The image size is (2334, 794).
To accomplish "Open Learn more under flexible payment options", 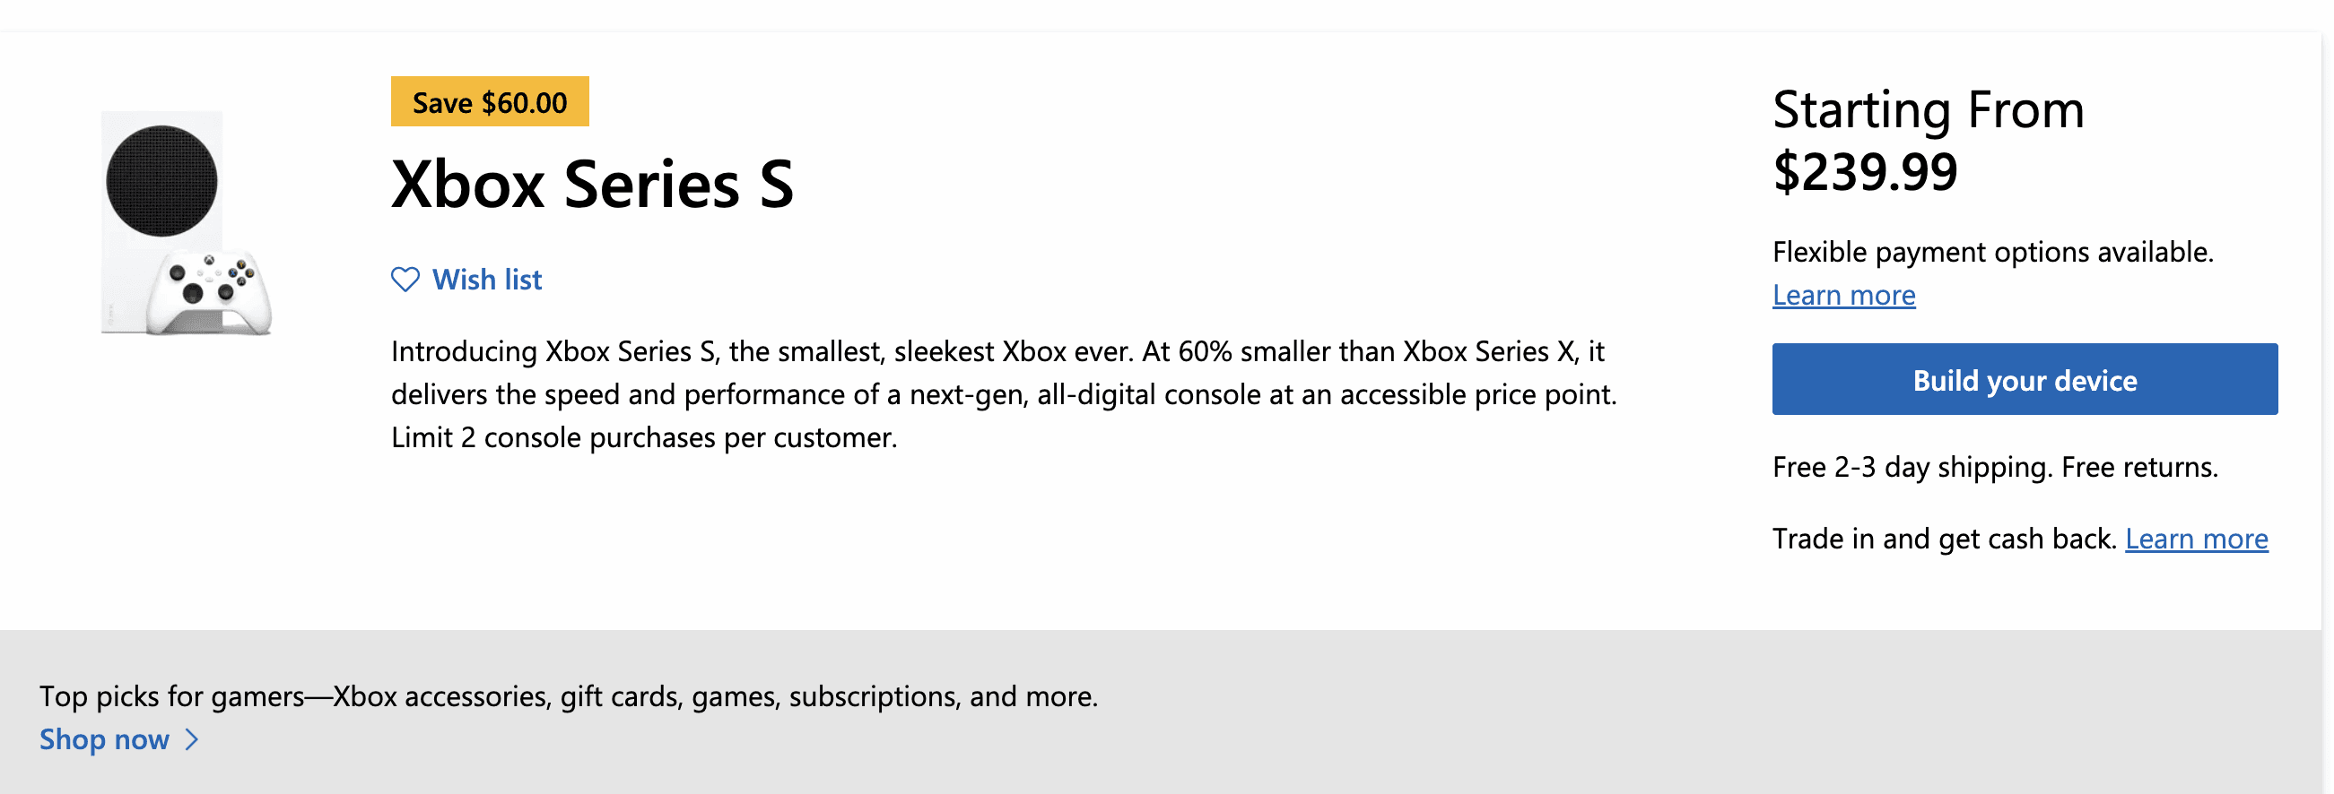I will (1844, 295).
